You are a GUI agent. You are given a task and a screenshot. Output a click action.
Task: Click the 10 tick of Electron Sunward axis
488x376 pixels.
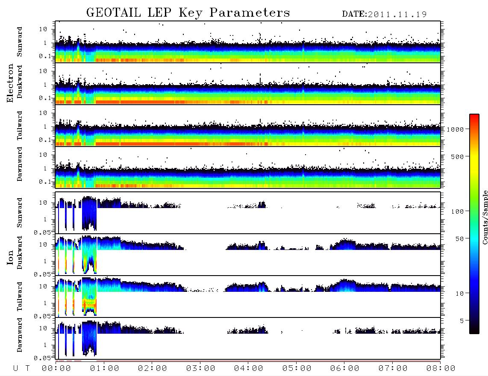pos(43,29)
